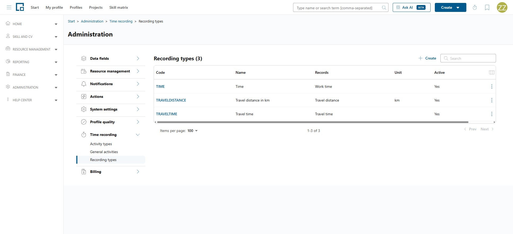The width and height of the screenshot is (513, 234).
Task: Follow the Time recording breadcrumb link
Action: point(121,21)
